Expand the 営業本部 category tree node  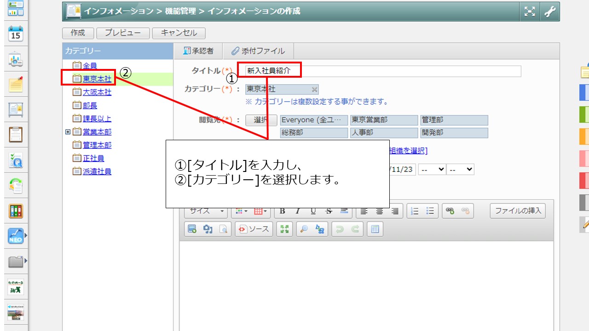(x=68, y=132)
